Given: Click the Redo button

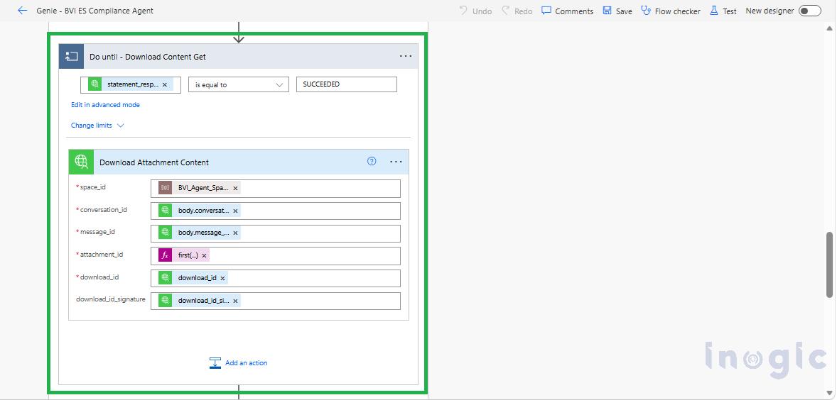Looking at the screenshot, I should (x=517, y=11).
